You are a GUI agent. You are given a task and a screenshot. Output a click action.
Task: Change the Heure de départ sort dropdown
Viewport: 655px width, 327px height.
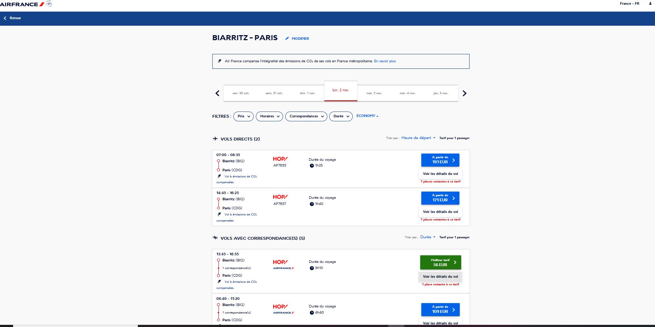point(418,138)
